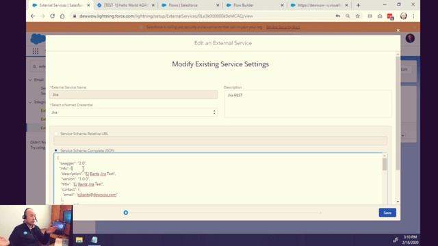Open Chrome three-dot menu
The height and width of the screenshot is (246, 438).
point(413,16)
